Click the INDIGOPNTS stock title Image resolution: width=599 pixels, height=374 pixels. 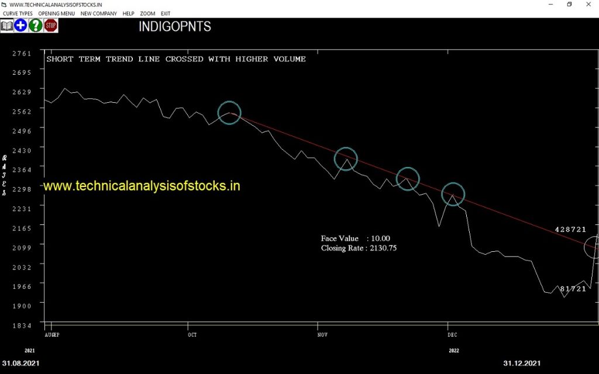[x=175, y=27]
